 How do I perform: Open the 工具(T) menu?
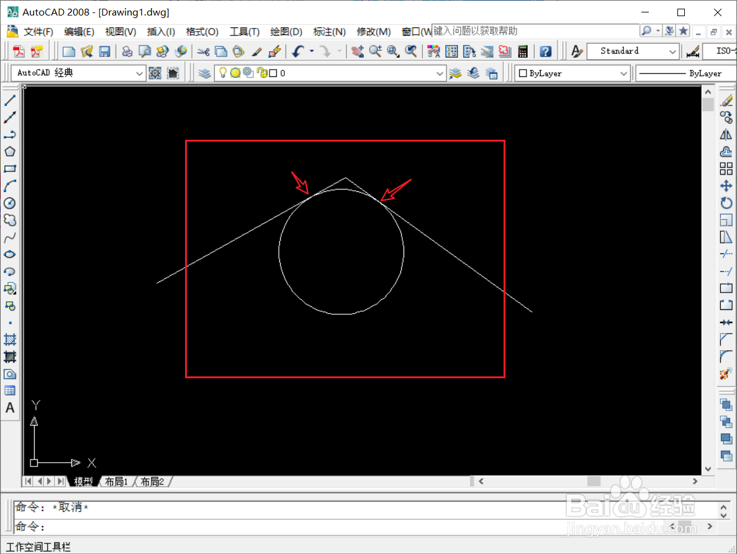pos(245,32)
